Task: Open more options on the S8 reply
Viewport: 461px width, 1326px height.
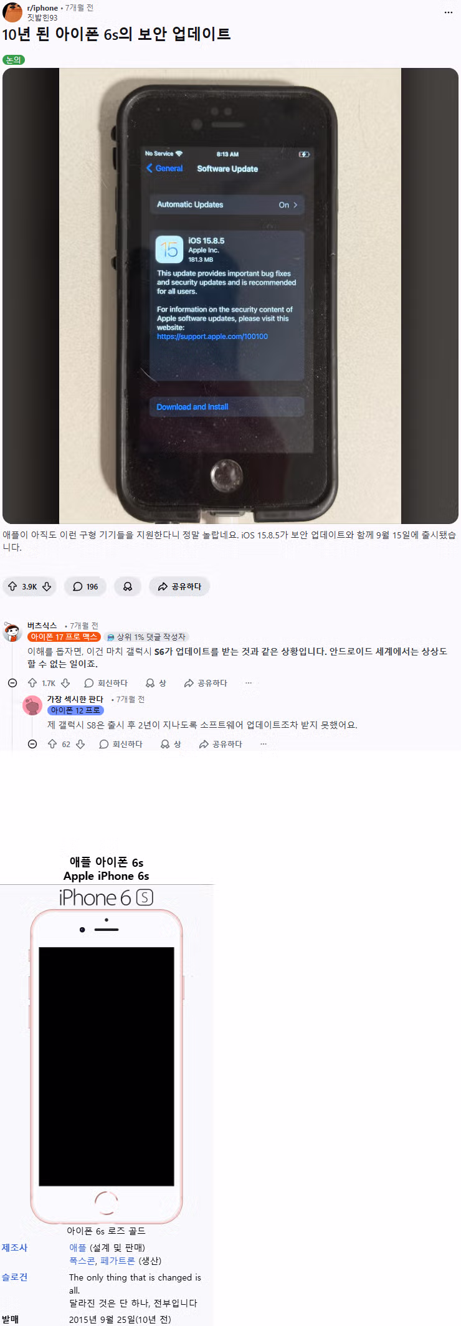Action: tap(264, 744)
